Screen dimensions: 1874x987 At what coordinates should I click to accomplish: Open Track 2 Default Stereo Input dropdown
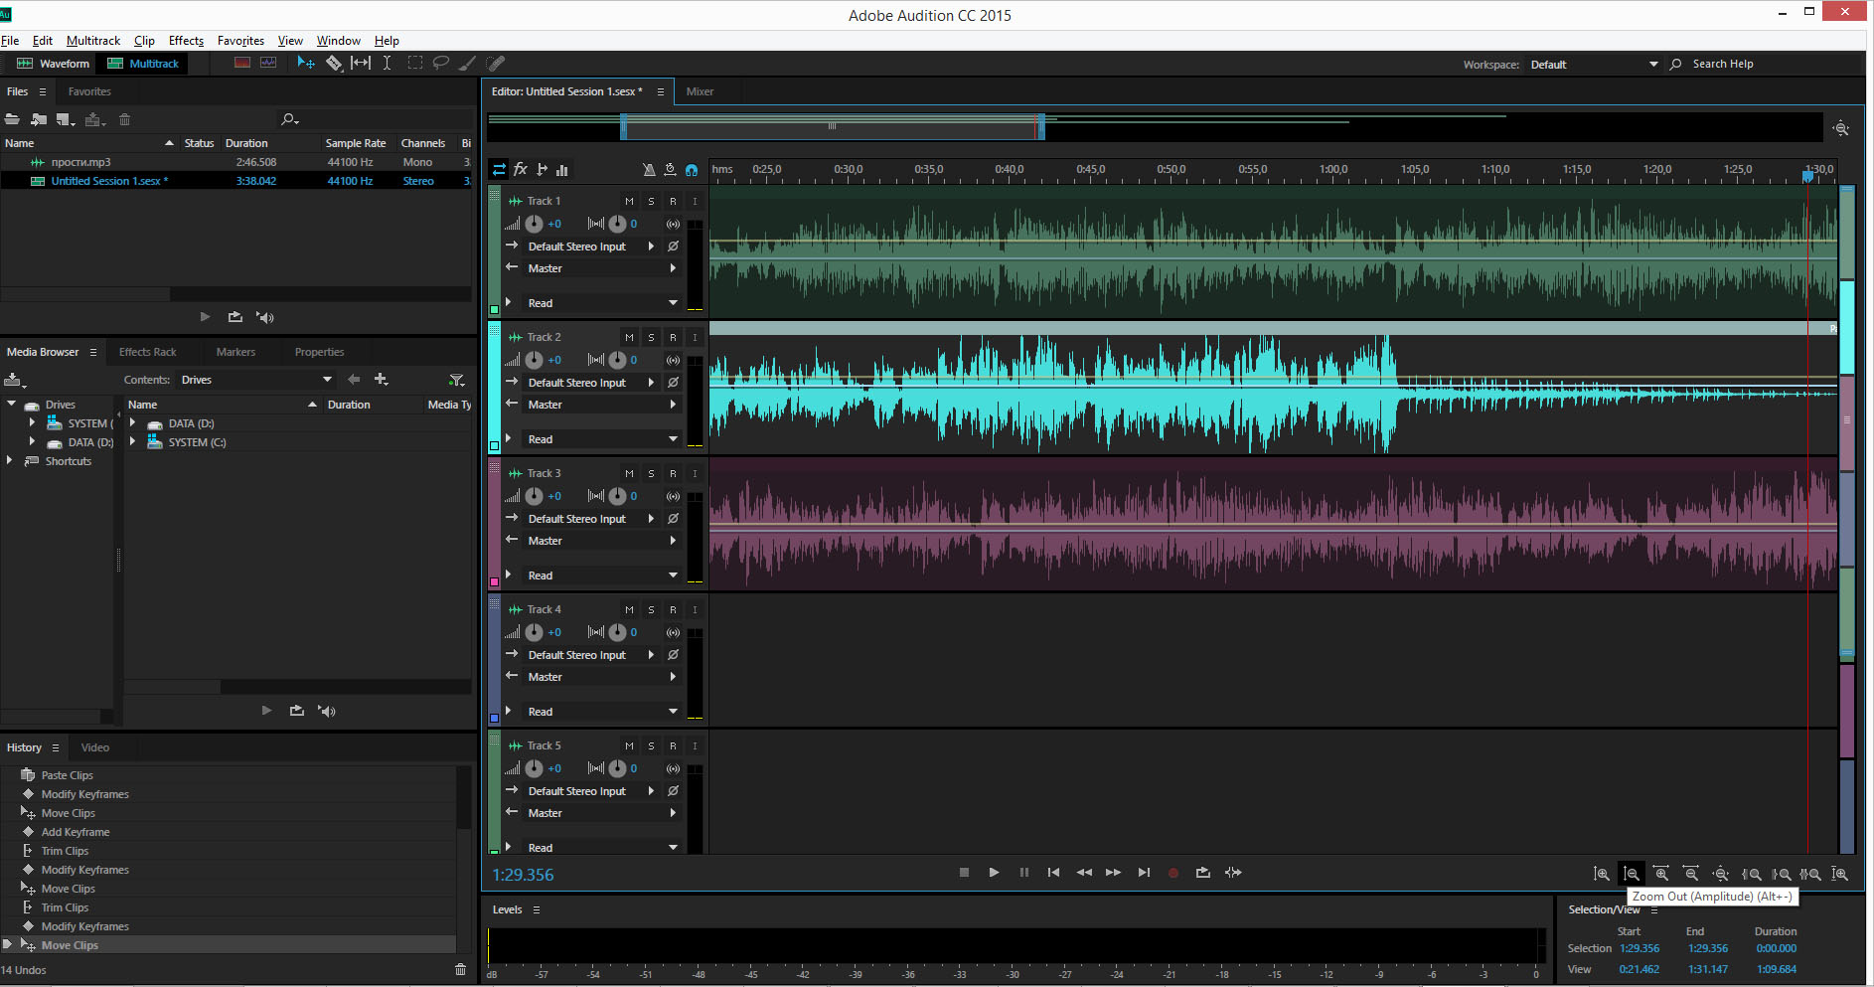point(591,383)
